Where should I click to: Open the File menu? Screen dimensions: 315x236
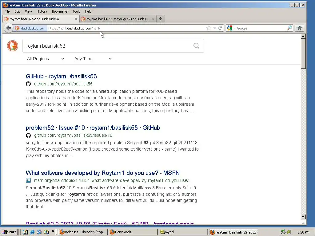click(7, 11)
